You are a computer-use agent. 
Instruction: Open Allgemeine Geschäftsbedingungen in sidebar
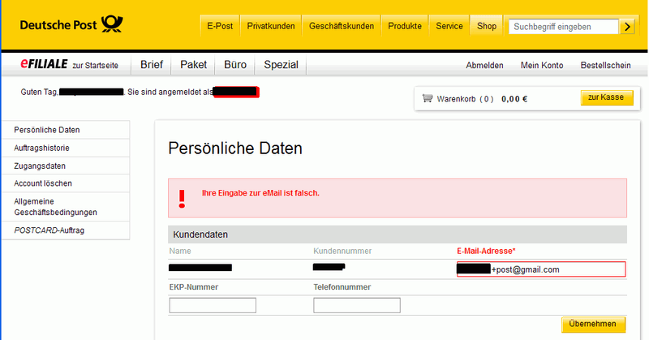tap(67, 207)
